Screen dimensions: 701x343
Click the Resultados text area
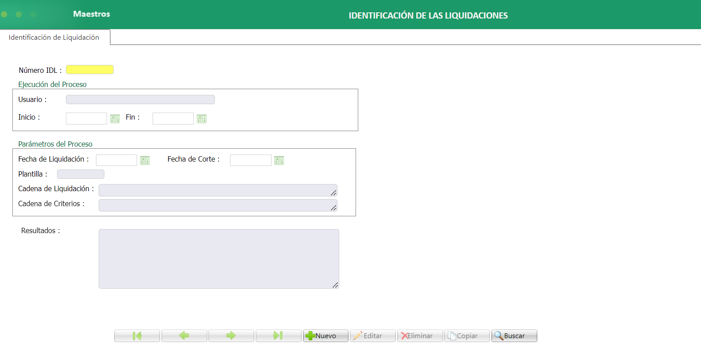pyautogui.click(x=219, y=259)
